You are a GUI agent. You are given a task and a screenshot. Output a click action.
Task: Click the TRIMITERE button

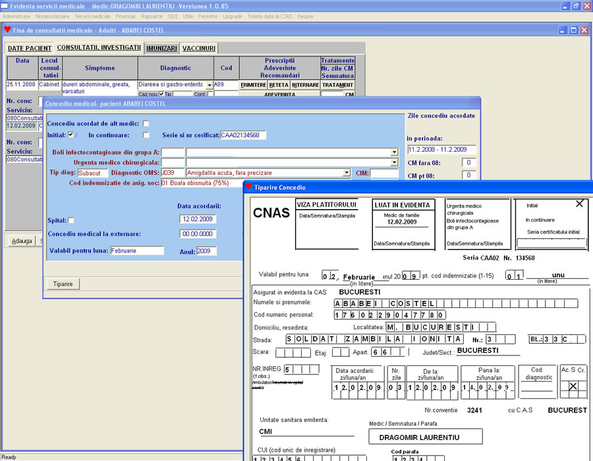pyautogui.click(x=254, y=85)
